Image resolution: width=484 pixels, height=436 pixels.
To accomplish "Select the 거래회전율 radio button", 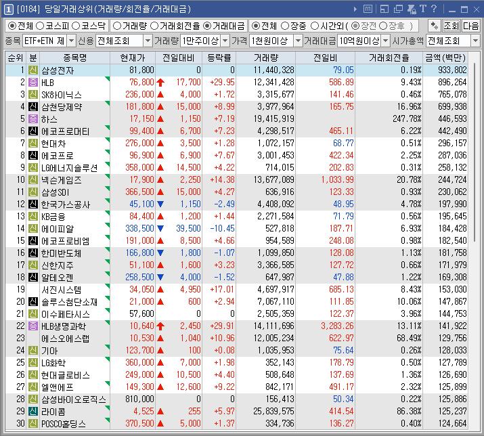I will 154,26.
